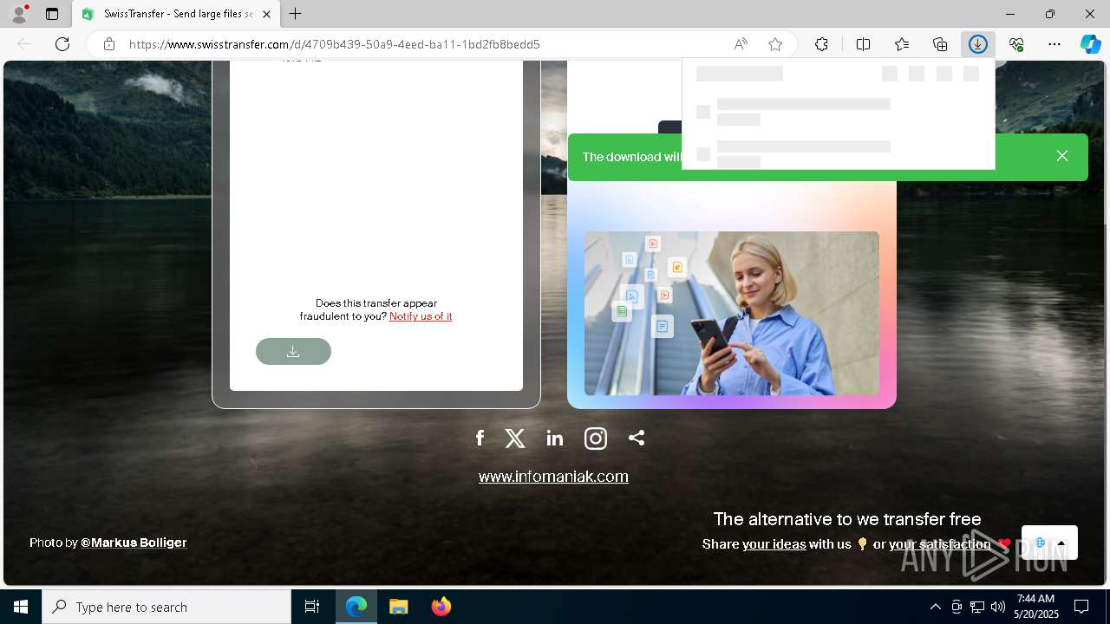Toggle Read aloud icon in address bar
Image resolution: width=1110 pixels, height=624 pixels.
pos(741,44)
